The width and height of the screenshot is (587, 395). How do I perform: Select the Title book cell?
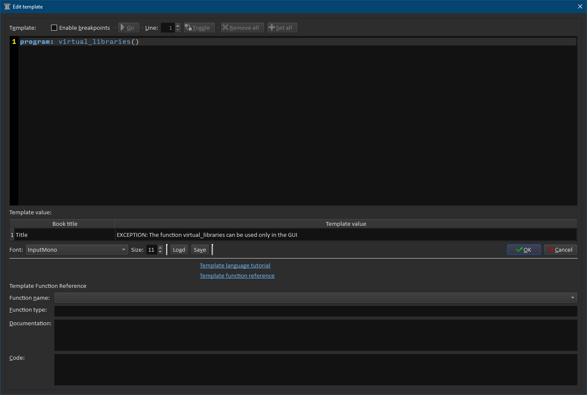65,235
